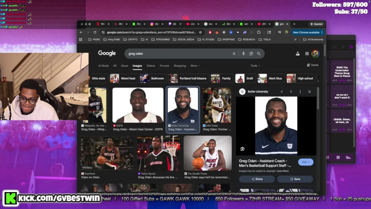Visit the Butler University source page

tap(305, 162)
